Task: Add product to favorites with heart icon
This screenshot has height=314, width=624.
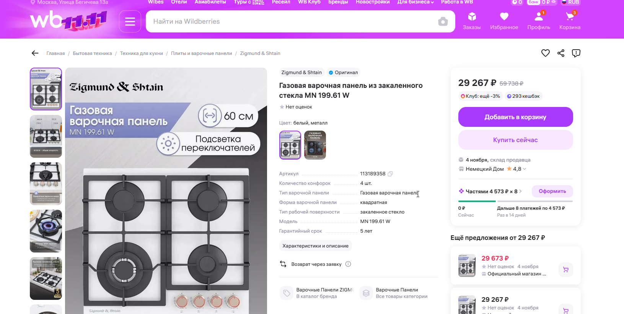Action: pyautogui.click(x=546, y=53)
